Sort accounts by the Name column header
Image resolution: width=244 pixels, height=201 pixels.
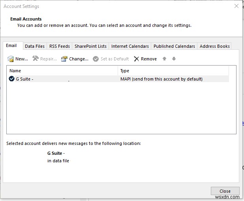point(62,71)
